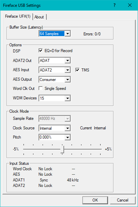This screenshot has height=207, width=138.
Task: Select the Fireface UFX(1) tab
Action: tap(18, 16)
